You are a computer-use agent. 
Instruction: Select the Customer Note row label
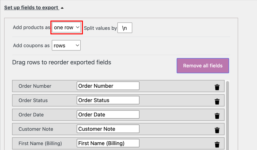[x=36, y=129]
